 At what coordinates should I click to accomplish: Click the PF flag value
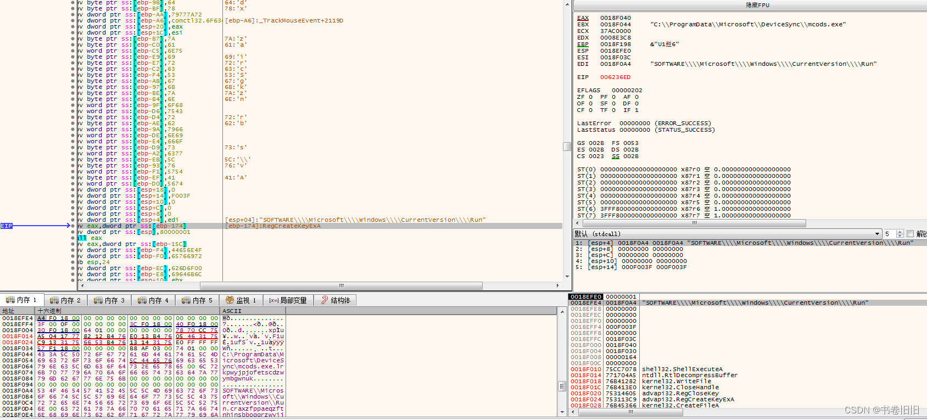(x=614, y=97)
